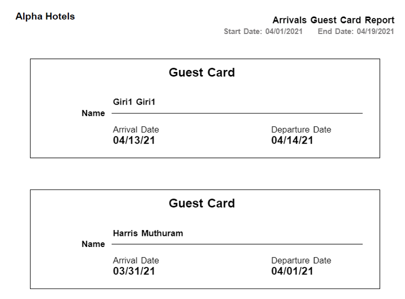405x299 pixels.
Task: Click the departure date value 04/01/21
Action: pos(292,271)
